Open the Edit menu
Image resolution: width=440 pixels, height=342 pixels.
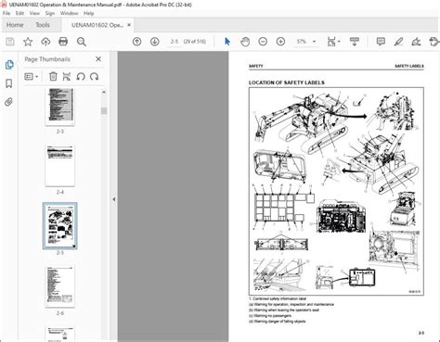(x=19, y=13)
